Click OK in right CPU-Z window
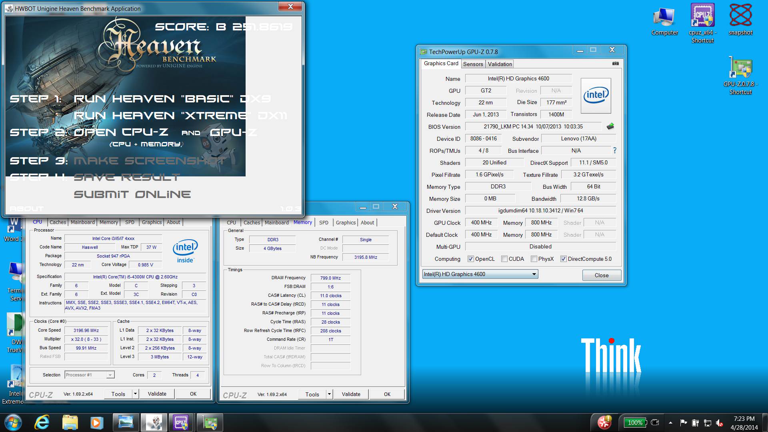The image size is (768, 432). (387, 394)
